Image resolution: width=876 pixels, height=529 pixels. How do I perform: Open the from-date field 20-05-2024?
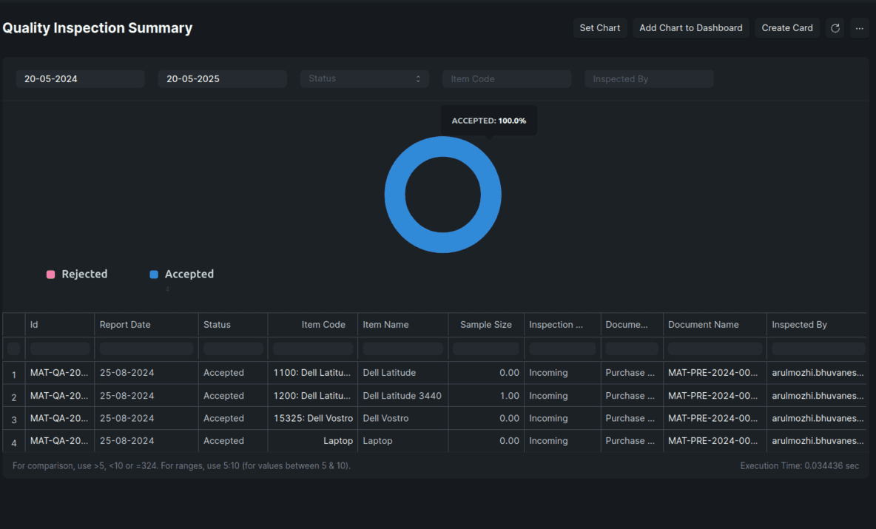click(x=80, y=79)
